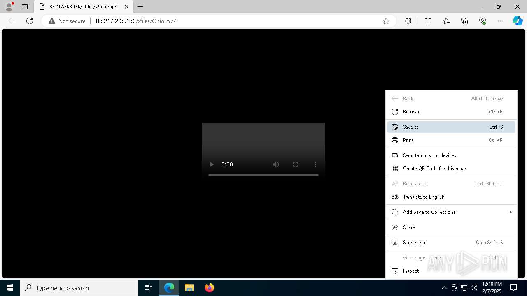
Task: Click the network tray icon
Action: pyautogui.click(x=464, y=288)
